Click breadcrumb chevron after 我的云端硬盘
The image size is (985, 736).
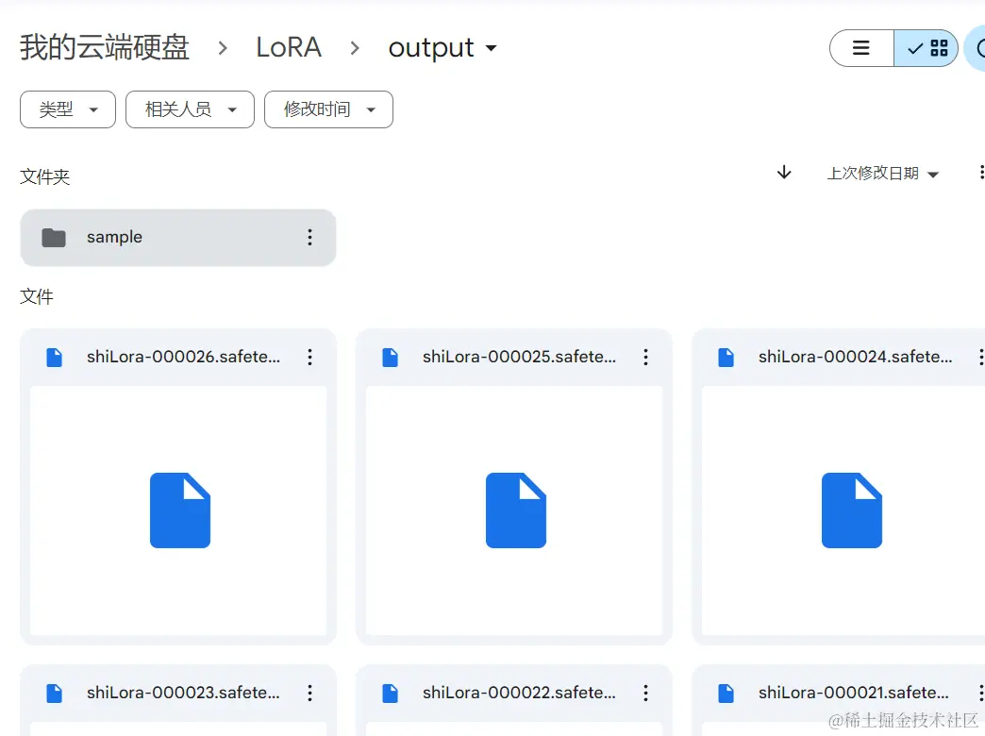point(223,48)
